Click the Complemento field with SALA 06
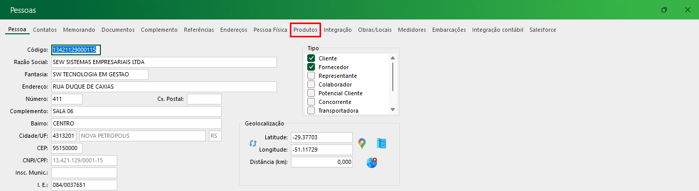The image size is (699, 191). pos(136,111)
